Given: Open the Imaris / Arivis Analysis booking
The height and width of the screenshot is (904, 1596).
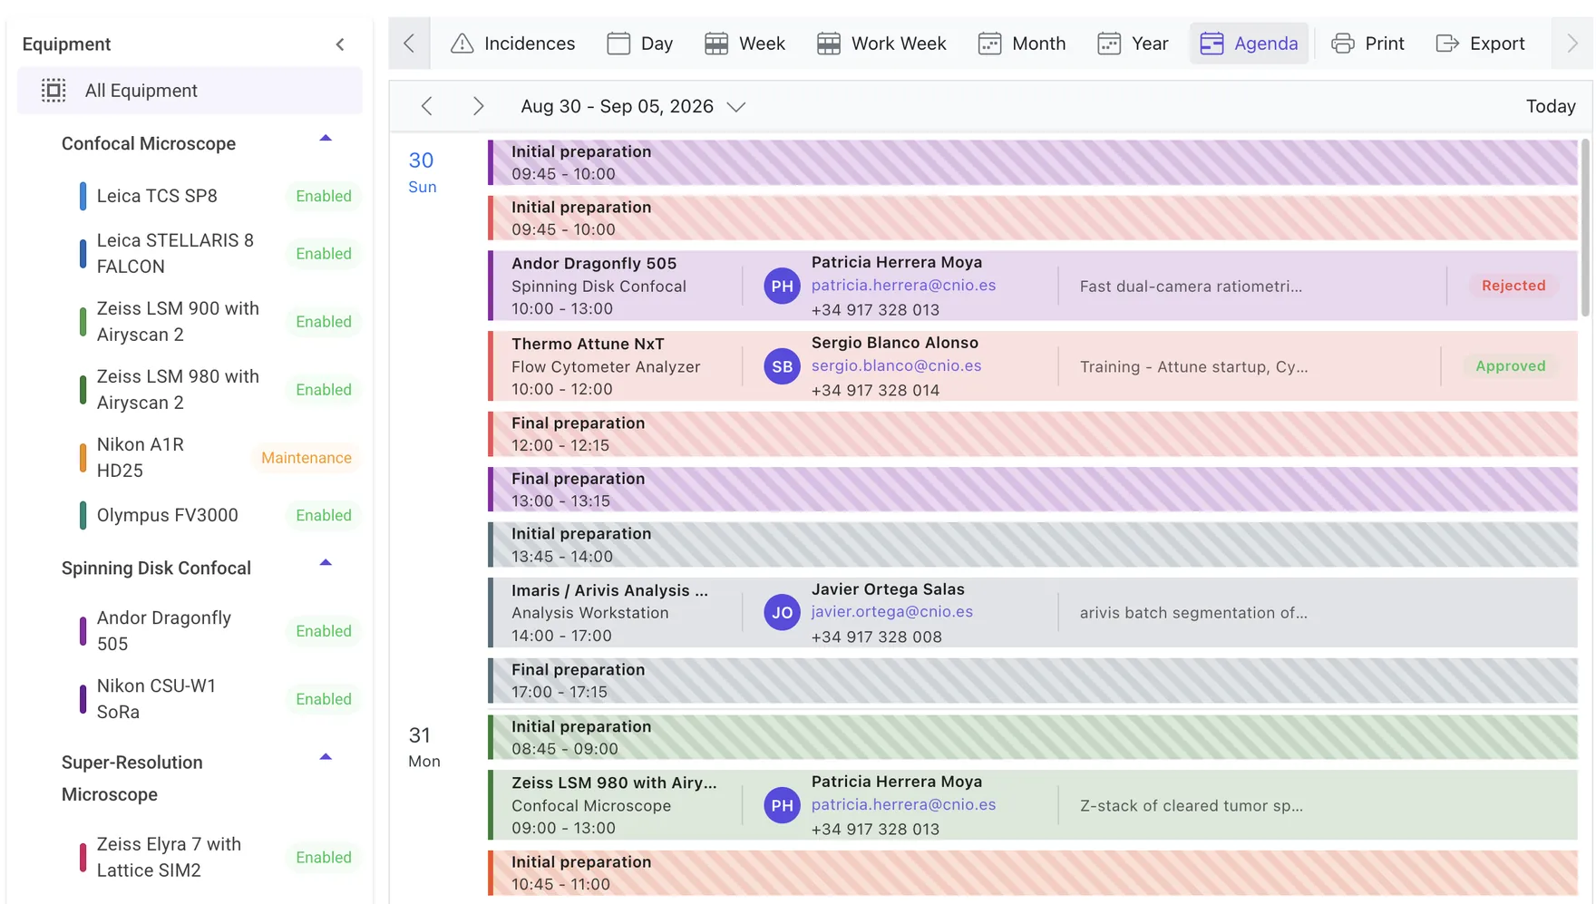Looking at the screenshot, I should click(1033, 613).
